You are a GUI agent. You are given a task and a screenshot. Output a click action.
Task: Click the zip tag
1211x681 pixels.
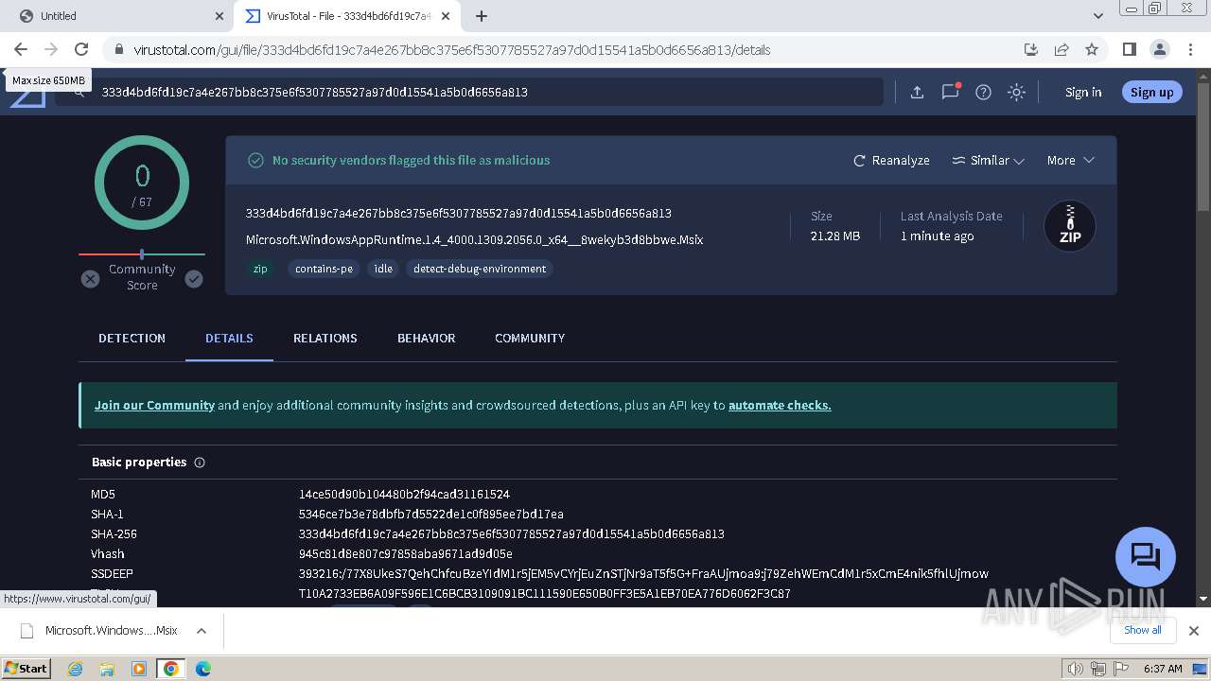click(x=260, y=269)
